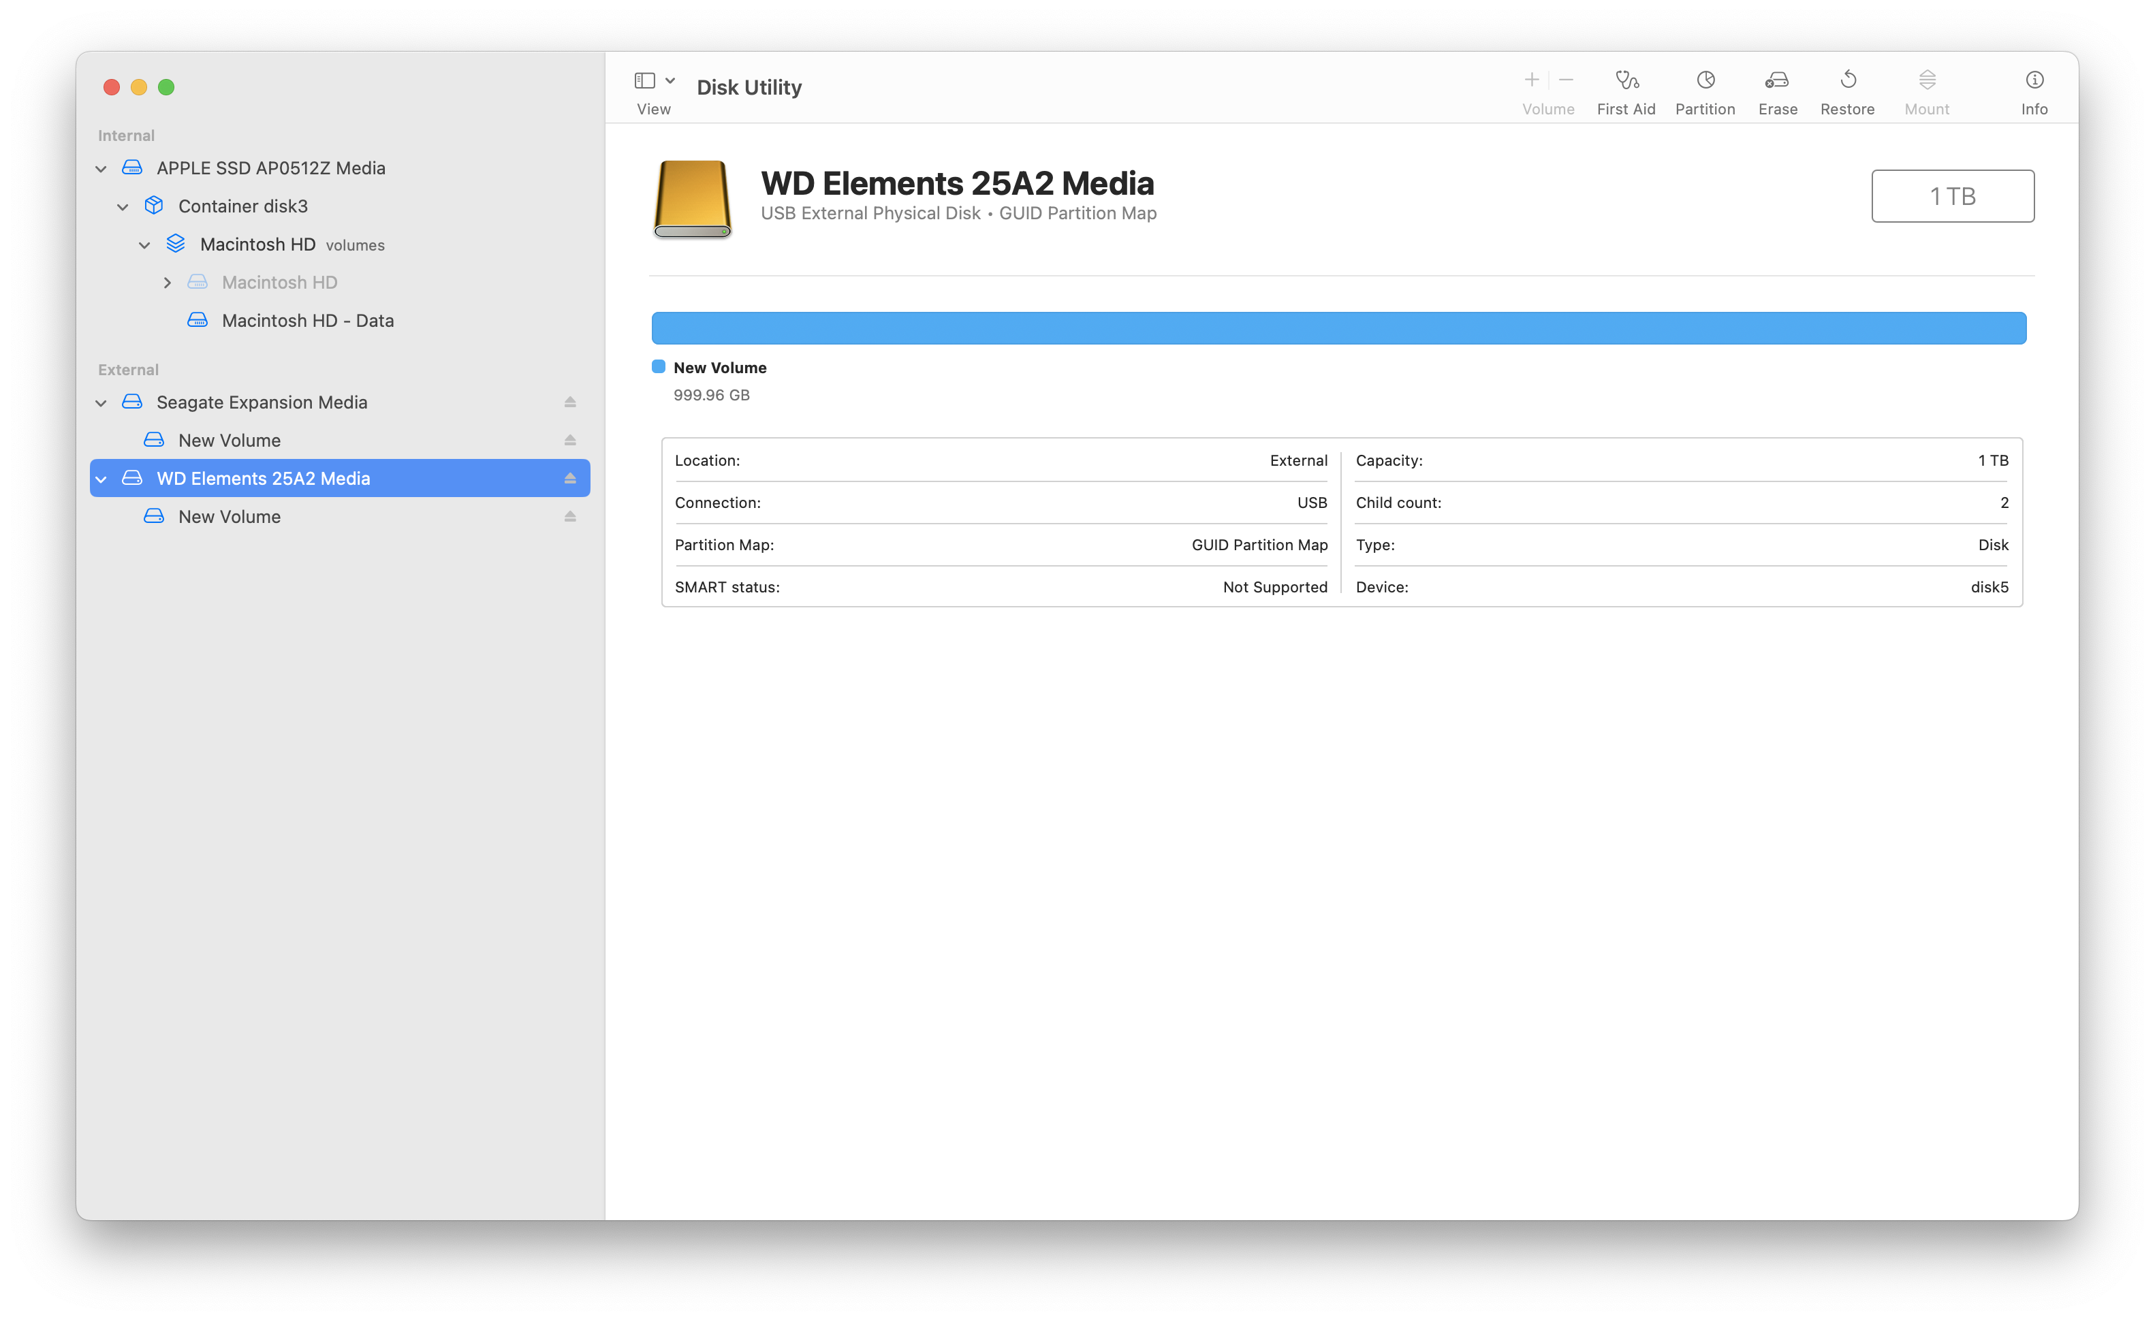Collapse Container disk3

click(x=123, y=206)
